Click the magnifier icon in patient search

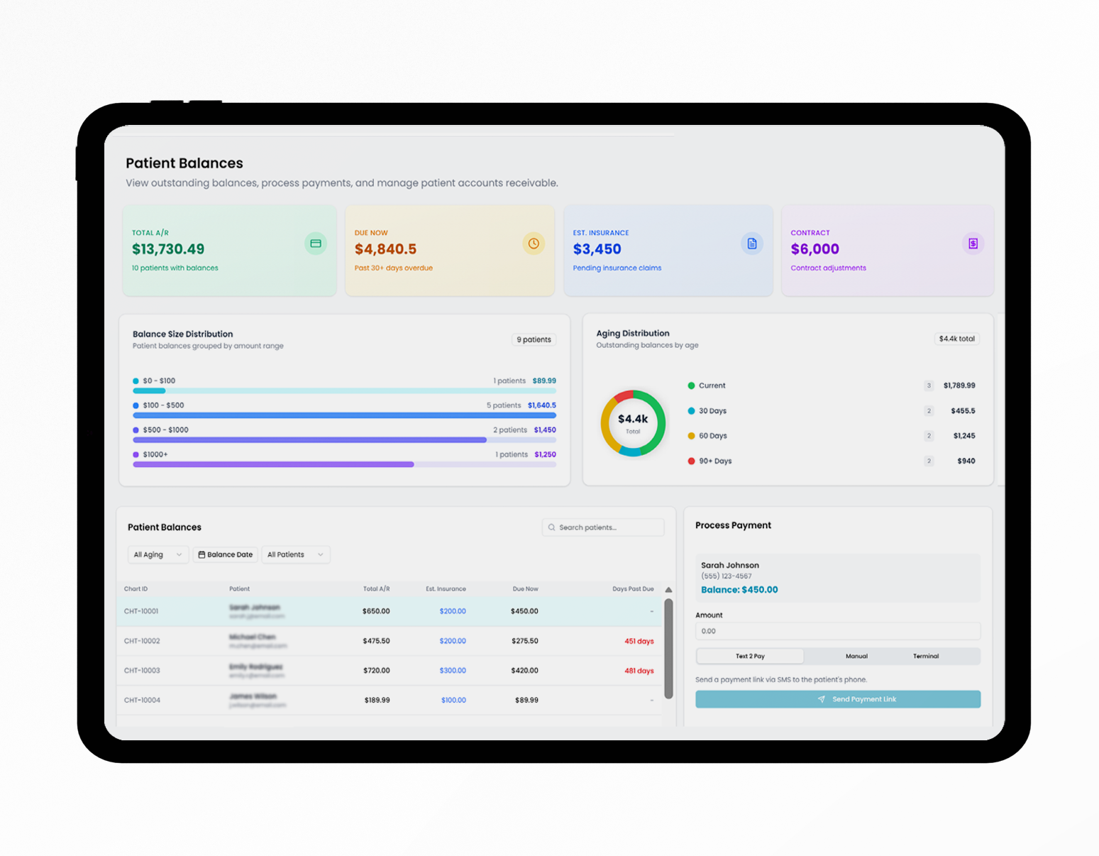pos(552,527)
